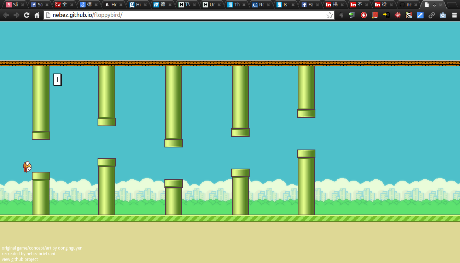The height and width of the screenshot is (263, 460).
Task: Click the S-logo extension icon
Action: coord(409,15)
